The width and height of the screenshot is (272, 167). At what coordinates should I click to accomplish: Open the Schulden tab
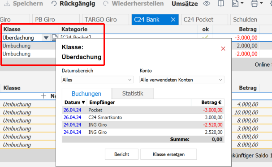[x=251, y=20]
